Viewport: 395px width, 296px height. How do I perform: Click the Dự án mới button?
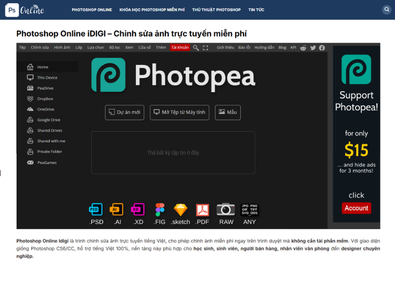pos(124,112)
